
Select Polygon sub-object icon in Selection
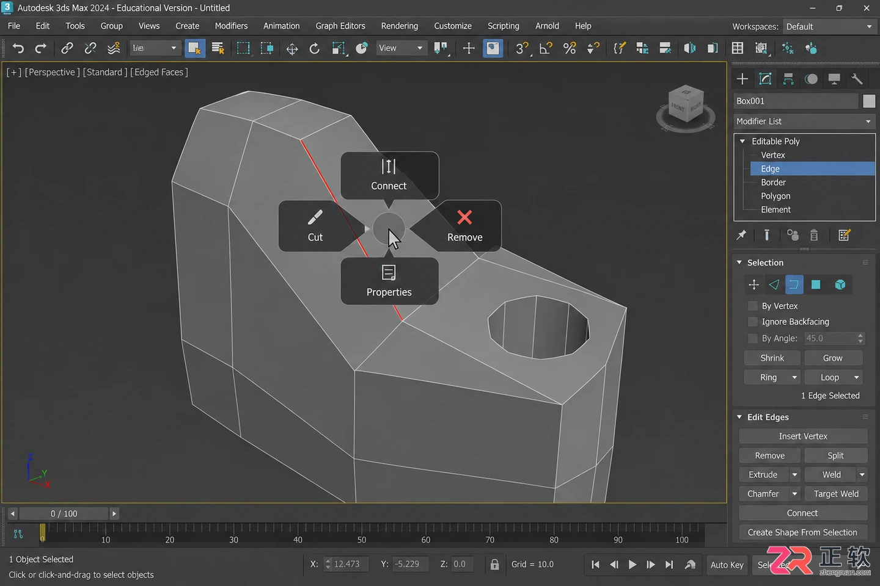point(816,284)
